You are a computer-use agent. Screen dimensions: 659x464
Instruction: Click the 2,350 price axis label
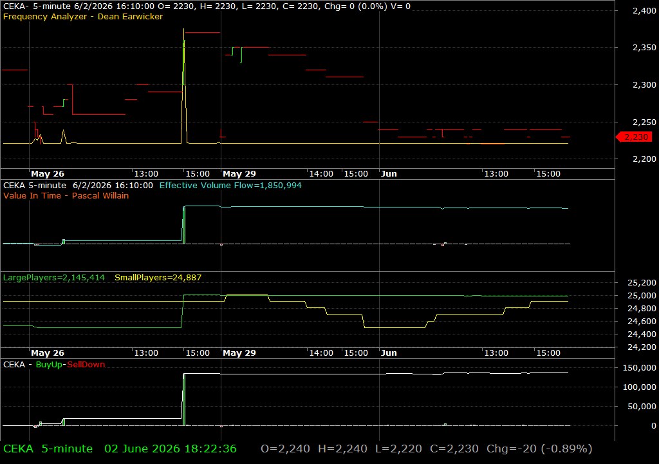pos(644,48)
